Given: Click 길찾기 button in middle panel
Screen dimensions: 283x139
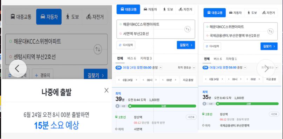Looking at the screenshot, I should (x=186, y=45).
